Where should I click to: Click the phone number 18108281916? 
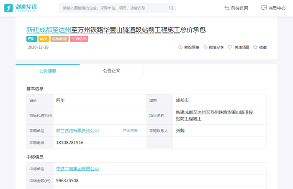(70, 143)
